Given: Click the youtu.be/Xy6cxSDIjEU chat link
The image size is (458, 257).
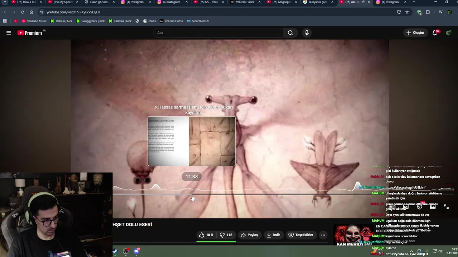Looking at the screenshot, I should click(406, 254).
